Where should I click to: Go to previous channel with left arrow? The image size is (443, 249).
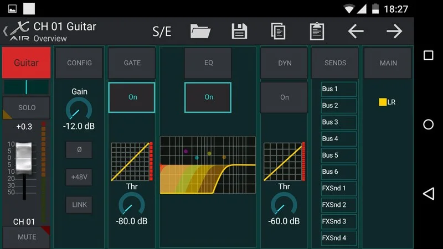click(356, 31)
